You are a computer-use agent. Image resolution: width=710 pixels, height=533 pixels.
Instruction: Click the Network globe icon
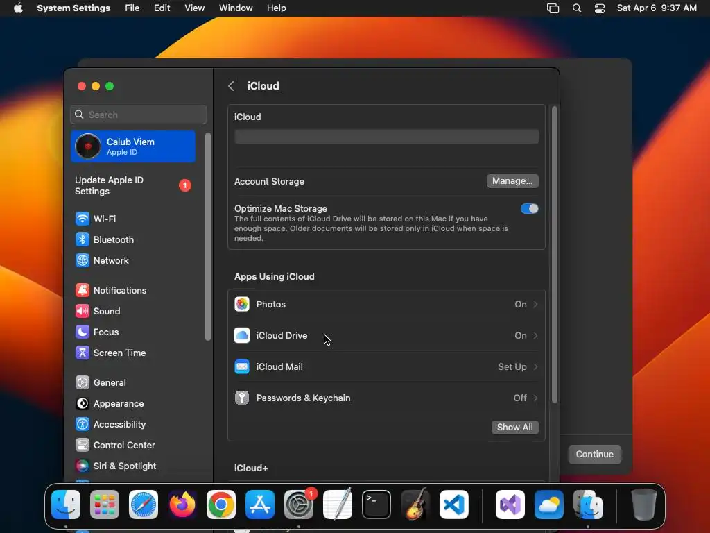(x=83, y=260)
